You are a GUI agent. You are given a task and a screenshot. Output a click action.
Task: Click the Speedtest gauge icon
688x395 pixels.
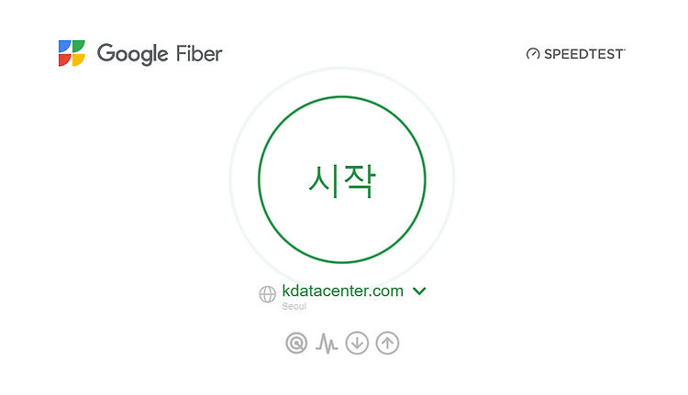[533, 54]
